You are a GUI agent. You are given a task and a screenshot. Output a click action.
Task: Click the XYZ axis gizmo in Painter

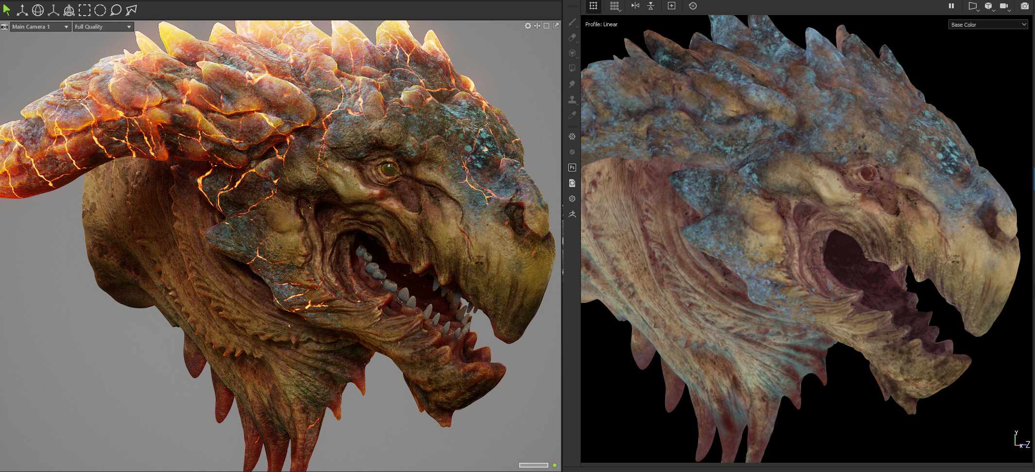tap(1021, 439)
